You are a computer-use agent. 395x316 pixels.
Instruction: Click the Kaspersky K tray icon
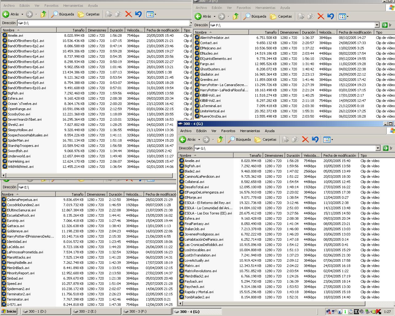point(378,312)
